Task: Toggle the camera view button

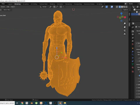Action: coord(125,30)
